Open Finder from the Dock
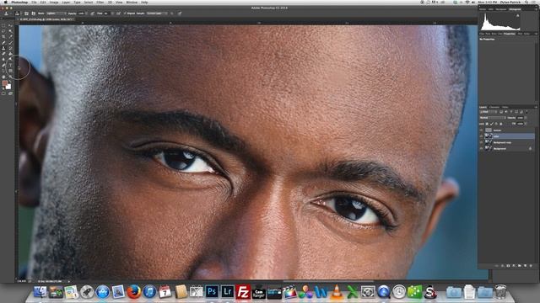Screen dimensions: 540x303 40,292
